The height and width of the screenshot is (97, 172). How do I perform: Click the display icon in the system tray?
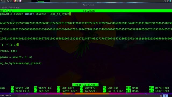point(168,1)
